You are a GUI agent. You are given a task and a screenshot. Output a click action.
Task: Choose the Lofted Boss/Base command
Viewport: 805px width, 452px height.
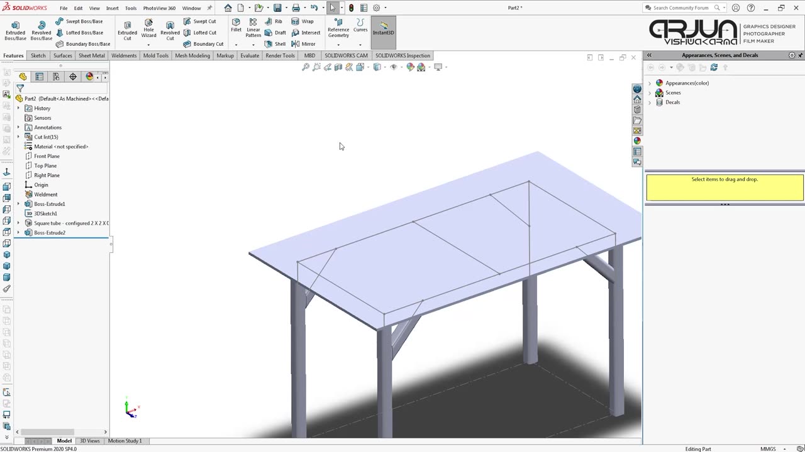click(x=79, y=33)
